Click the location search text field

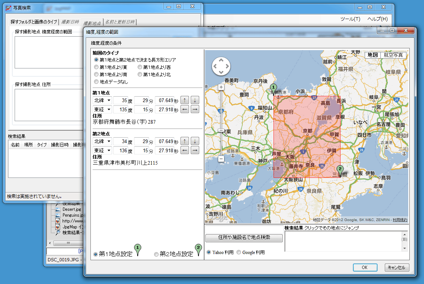click(x=244, y=229)
